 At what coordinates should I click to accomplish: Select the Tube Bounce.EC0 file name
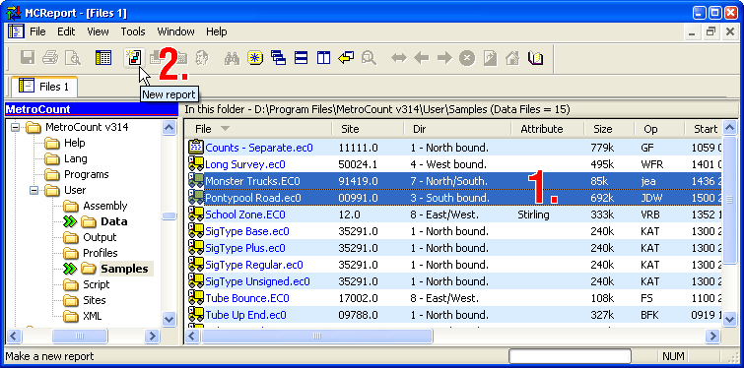pos(247,298)
